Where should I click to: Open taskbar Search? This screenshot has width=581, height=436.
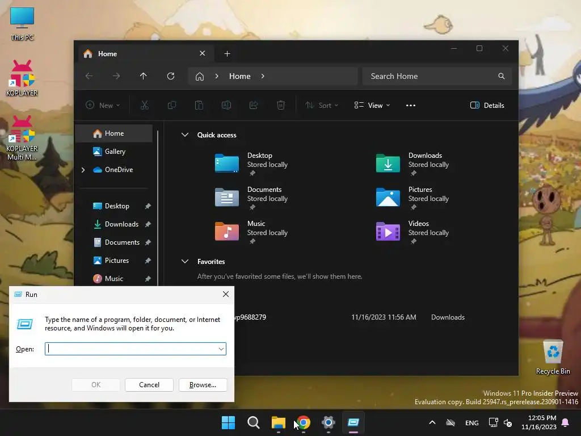pyautogui.click(x=254, y=422)
